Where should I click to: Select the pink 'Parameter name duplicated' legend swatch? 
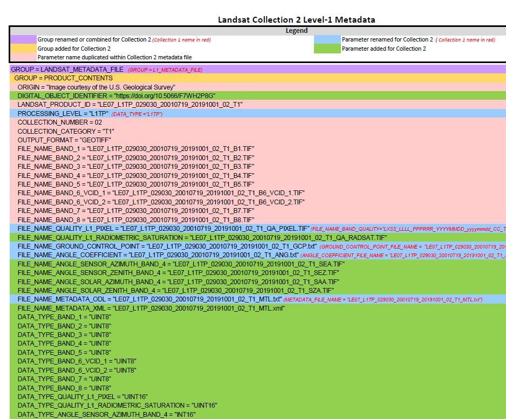tap(23, 57)
